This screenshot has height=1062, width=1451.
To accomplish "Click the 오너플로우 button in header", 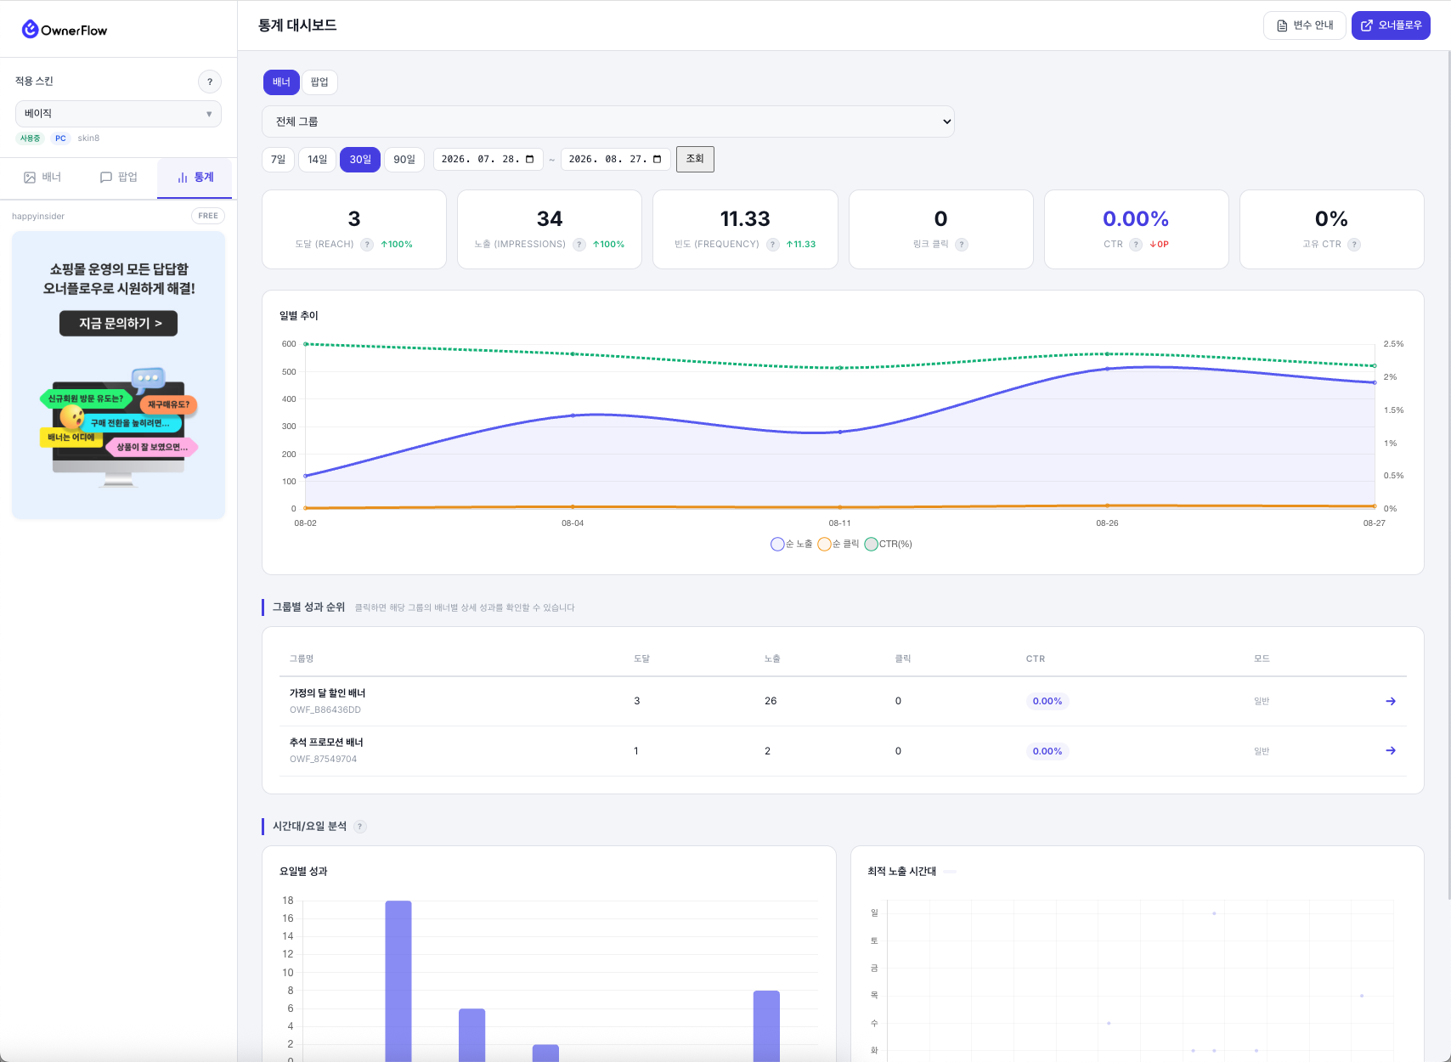I will 1391,25.
